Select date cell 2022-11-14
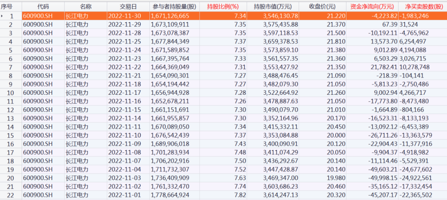This screenshot has height=200, width=447. click(x=125, y=118)
